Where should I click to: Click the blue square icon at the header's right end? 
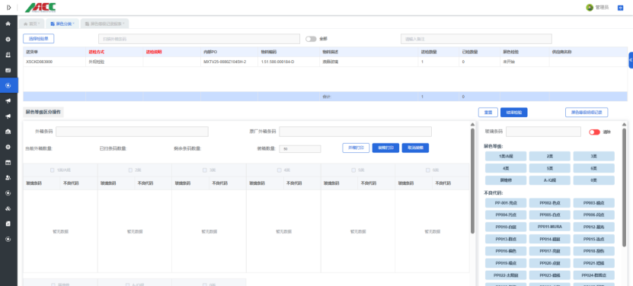pyautogui.click(x=621, y=8)
